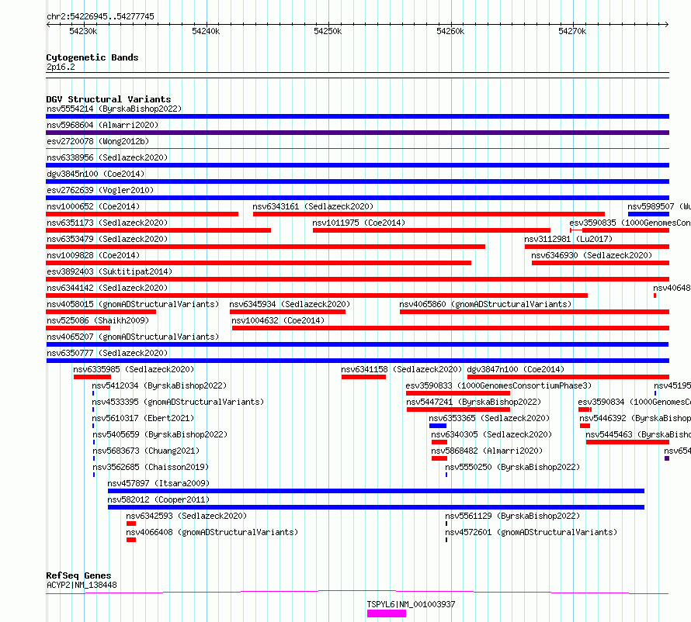Select the purple nsv5968604 Almarri2020 variant bar

(x=357, y=133)
